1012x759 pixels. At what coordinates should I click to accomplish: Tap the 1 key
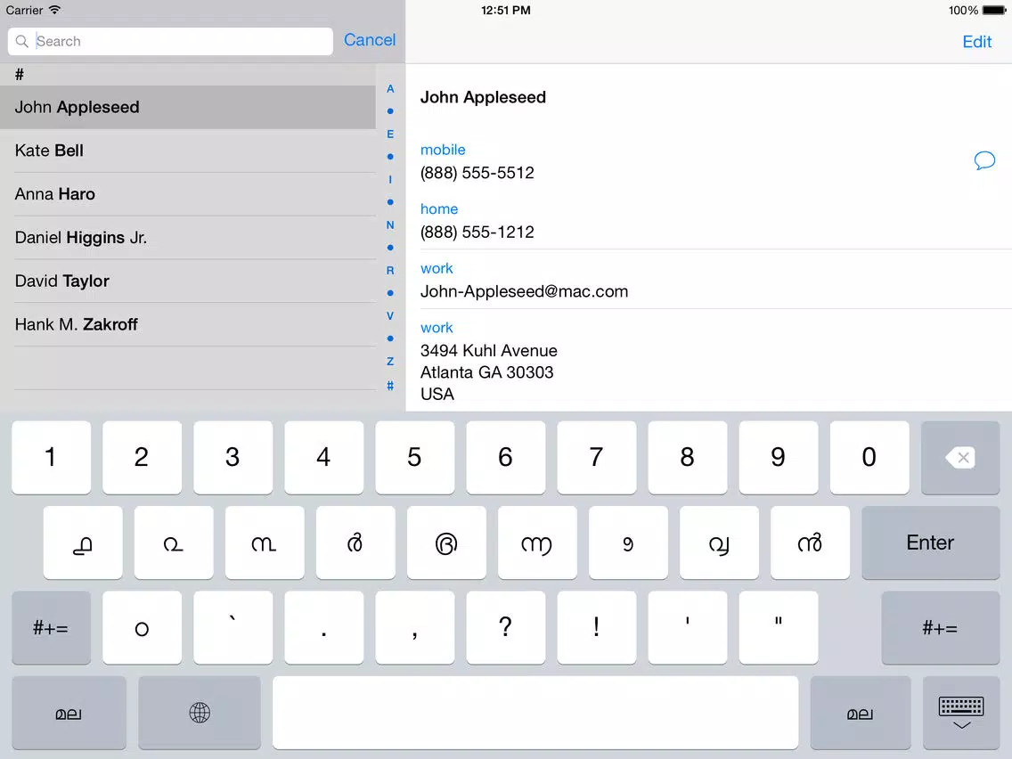point(51,458)
